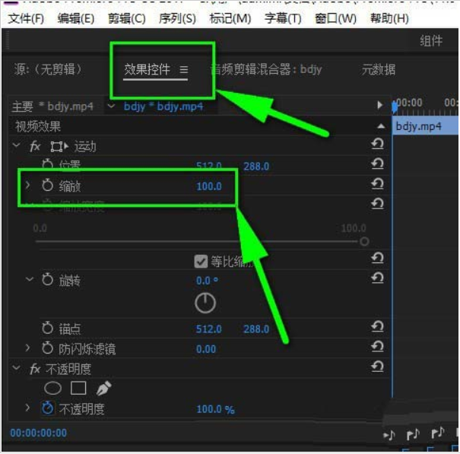Toggle the fx switch for 运动
Image resolution: width=460 pixels, height=454 pixels.
point(35,146)
